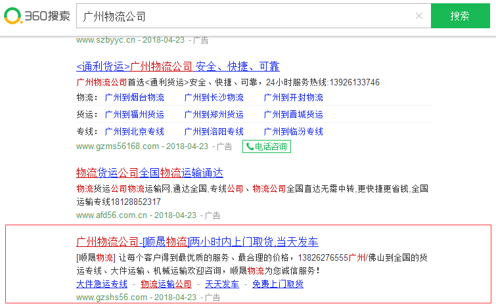This screenshot has width=496, height=308.
Task: Open 广州到开封物流 link
Action: (293, 97)
